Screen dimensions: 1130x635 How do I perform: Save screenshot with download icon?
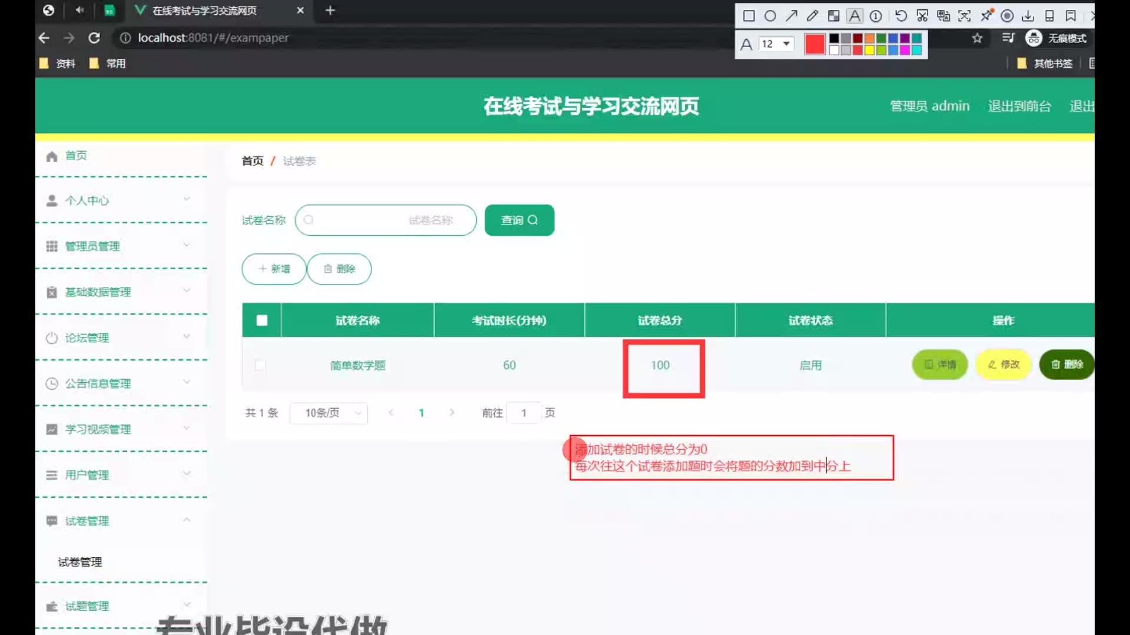[x=1028, y=16]
